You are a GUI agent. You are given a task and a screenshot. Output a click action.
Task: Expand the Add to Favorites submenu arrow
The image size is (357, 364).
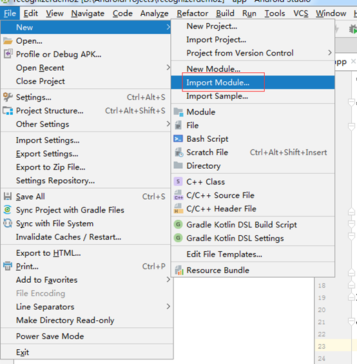tap(168, 280)
